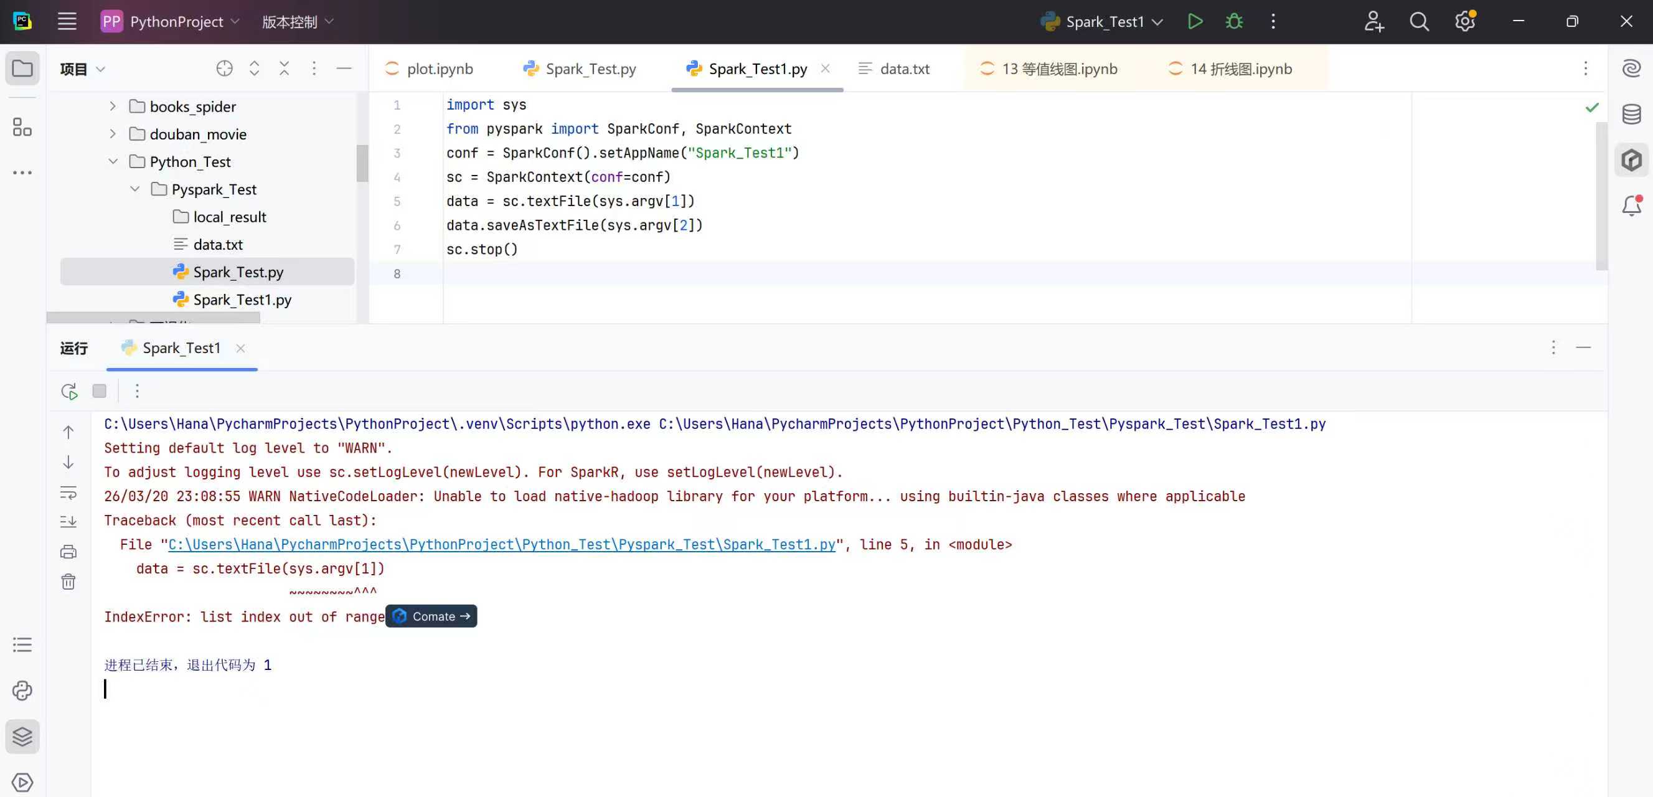The image size is (1653, 797).
Task: Start debugging with the bug icon
Action: click(1233, 22)
